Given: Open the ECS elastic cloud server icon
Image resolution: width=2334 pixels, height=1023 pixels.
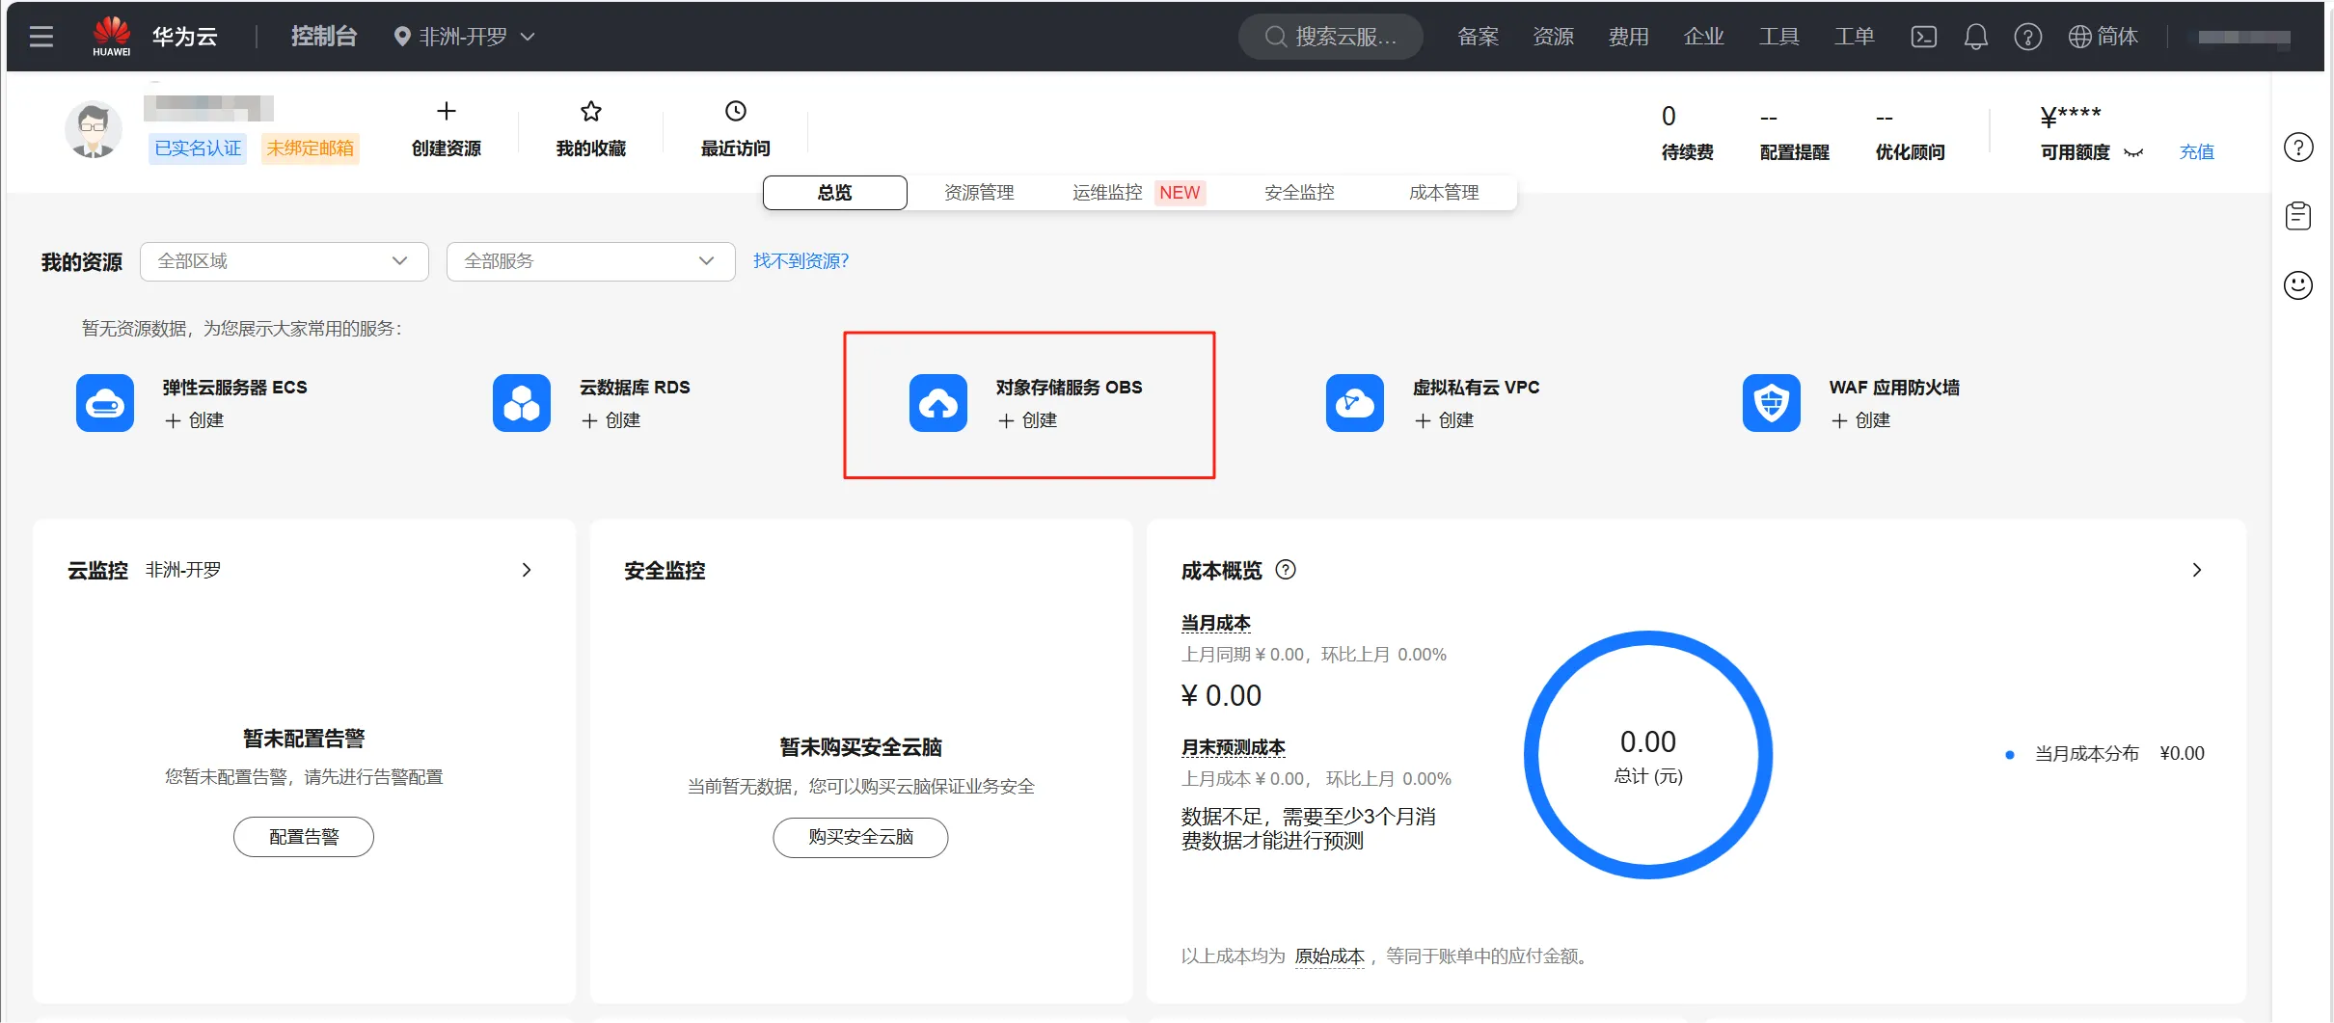Looking at the screenshot, I should point(105,403).
